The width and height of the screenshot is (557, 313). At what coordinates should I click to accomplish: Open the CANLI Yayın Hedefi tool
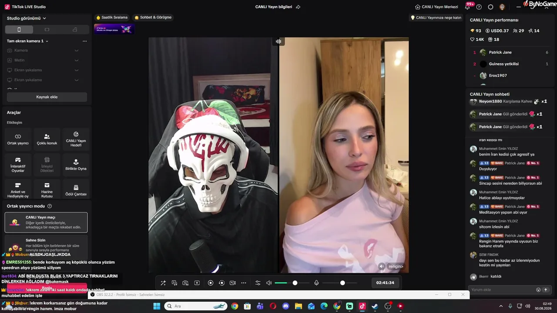pyautogui.click(x=76, y=139)
